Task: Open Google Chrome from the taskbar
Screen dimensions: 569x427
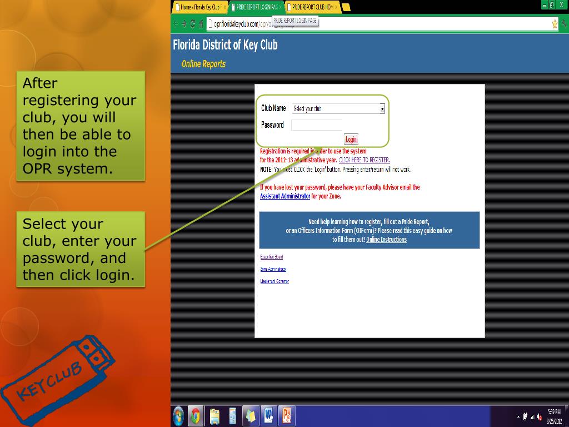Action: tap(196, 416)
